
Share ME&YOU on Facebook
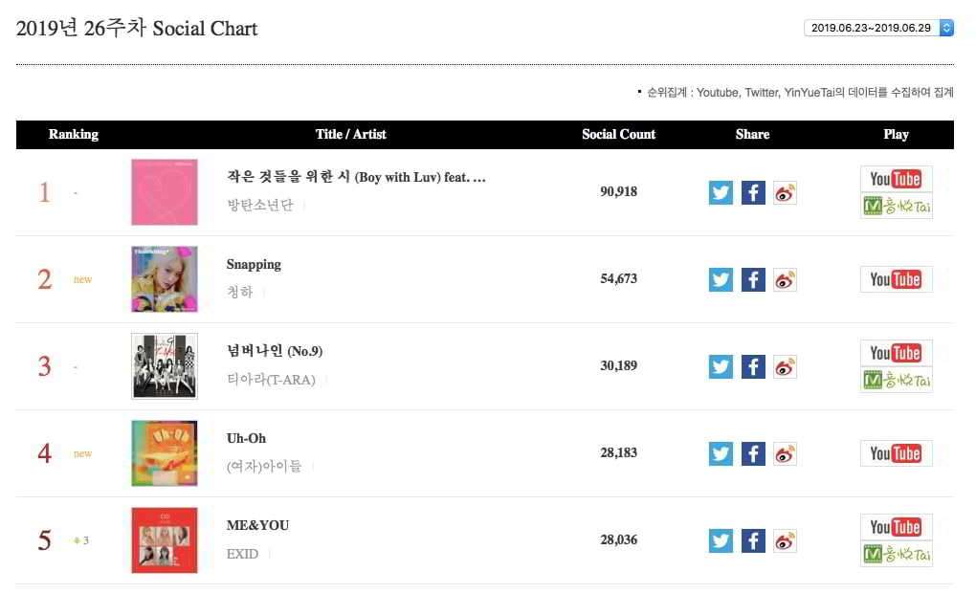point(753,540)
